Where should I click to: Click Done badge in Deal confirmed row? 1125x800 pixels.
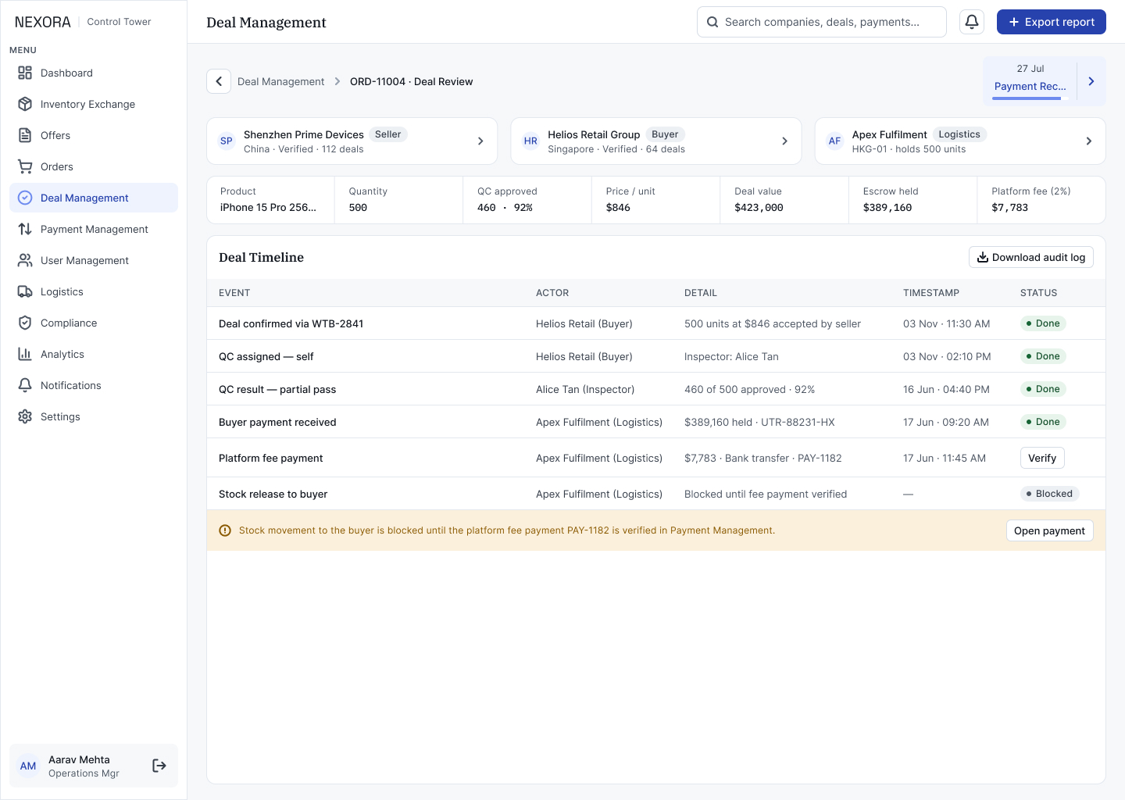point(1044,323)
